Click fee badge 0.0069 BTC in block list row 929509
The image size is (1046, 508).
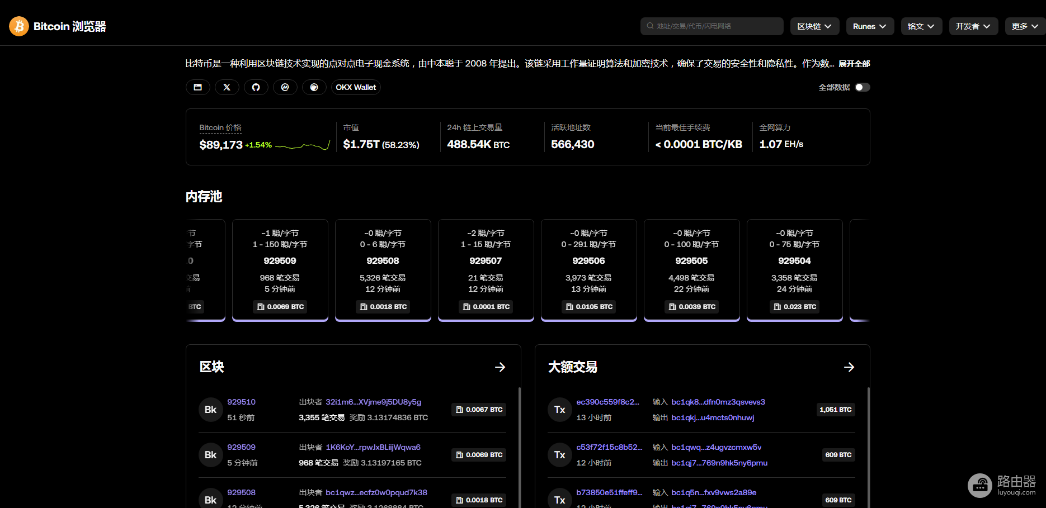[479, 455]
